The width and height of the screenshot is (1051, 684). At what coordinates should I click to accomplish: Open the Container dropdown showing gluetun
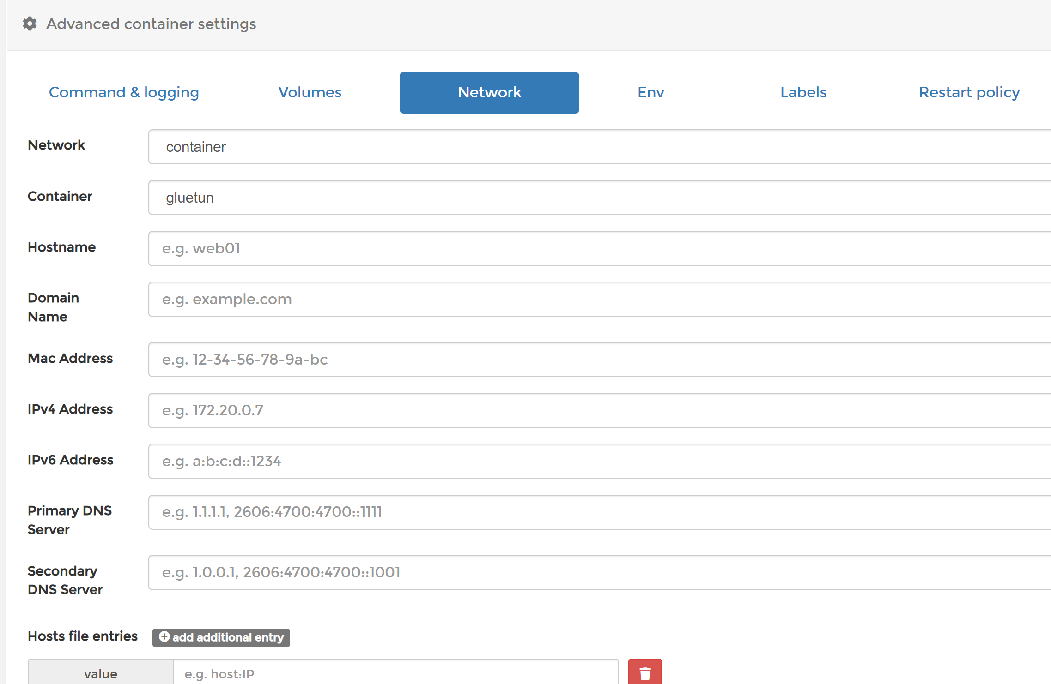(554, 198)
